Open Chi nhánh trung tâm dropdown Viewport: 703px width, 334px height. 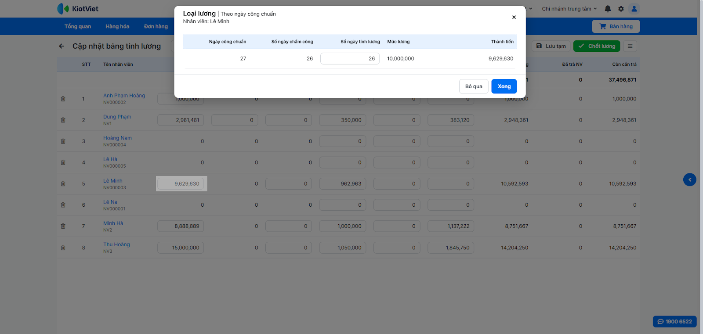569,9
